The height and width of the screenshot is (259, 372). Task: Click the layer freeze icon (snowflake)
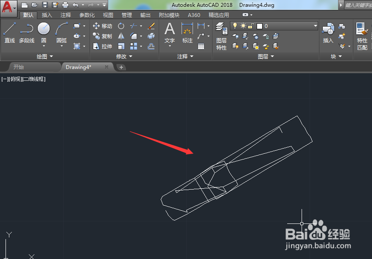255,36
